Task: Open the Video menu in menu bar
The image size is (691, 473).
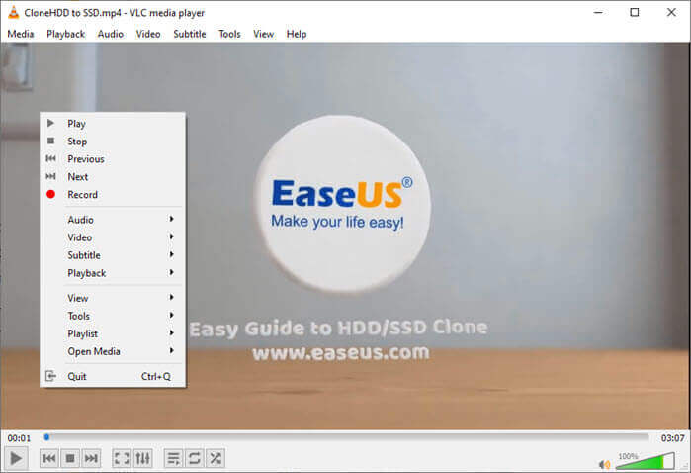Action: 148,34
